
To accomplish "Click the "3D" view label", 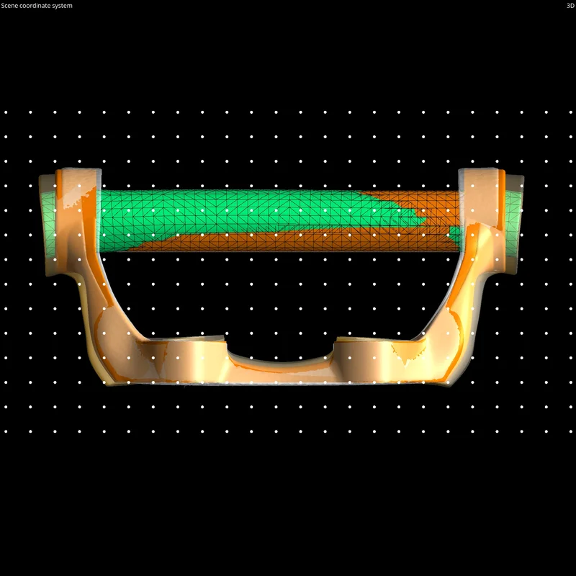I will tap(570, 6).
